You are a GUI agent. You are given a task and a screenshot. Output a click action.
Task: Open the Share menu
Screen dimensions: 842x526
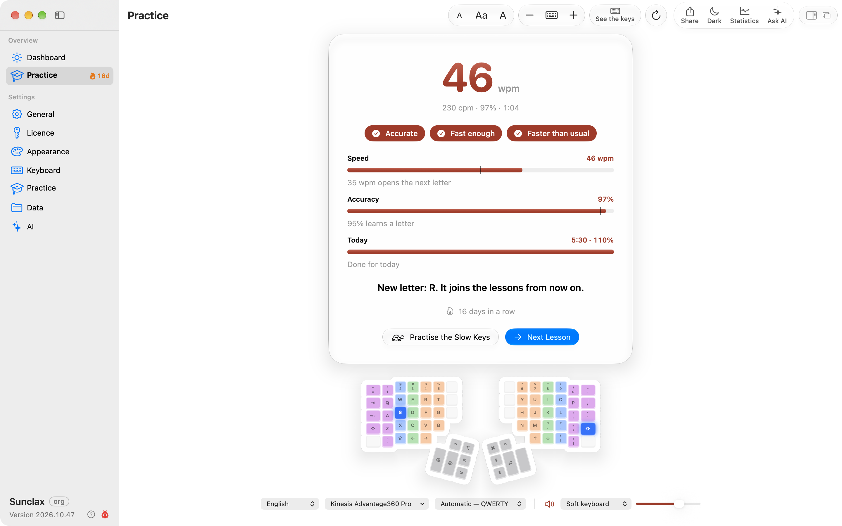[690, 15]
